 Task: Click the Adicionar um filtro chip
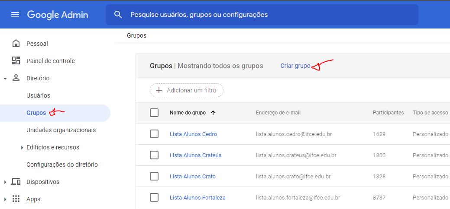[x=187, y=90]
